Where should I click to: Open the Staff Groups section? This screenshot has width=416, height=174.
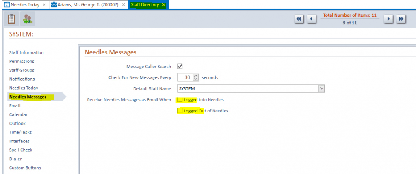pos(22,70)
